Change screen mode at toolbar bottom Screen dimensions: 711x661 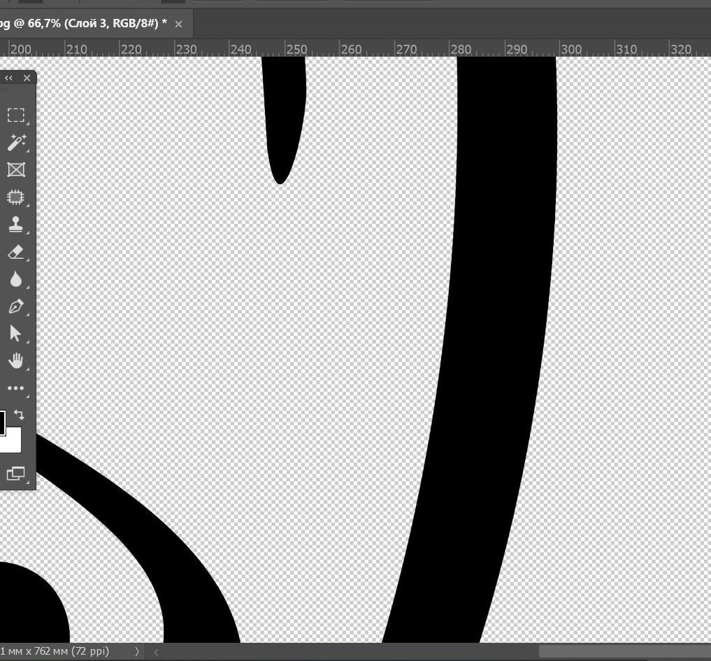click(15, 474)
